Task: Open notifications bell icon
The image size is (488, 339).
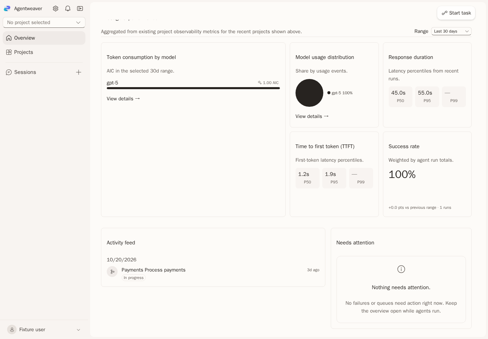Action: click(x=68, y=8)
